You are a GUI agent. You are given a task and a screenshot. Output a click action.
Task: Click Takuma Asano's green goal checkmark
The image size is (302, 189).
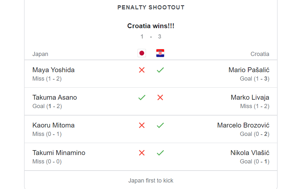(142, 97)
